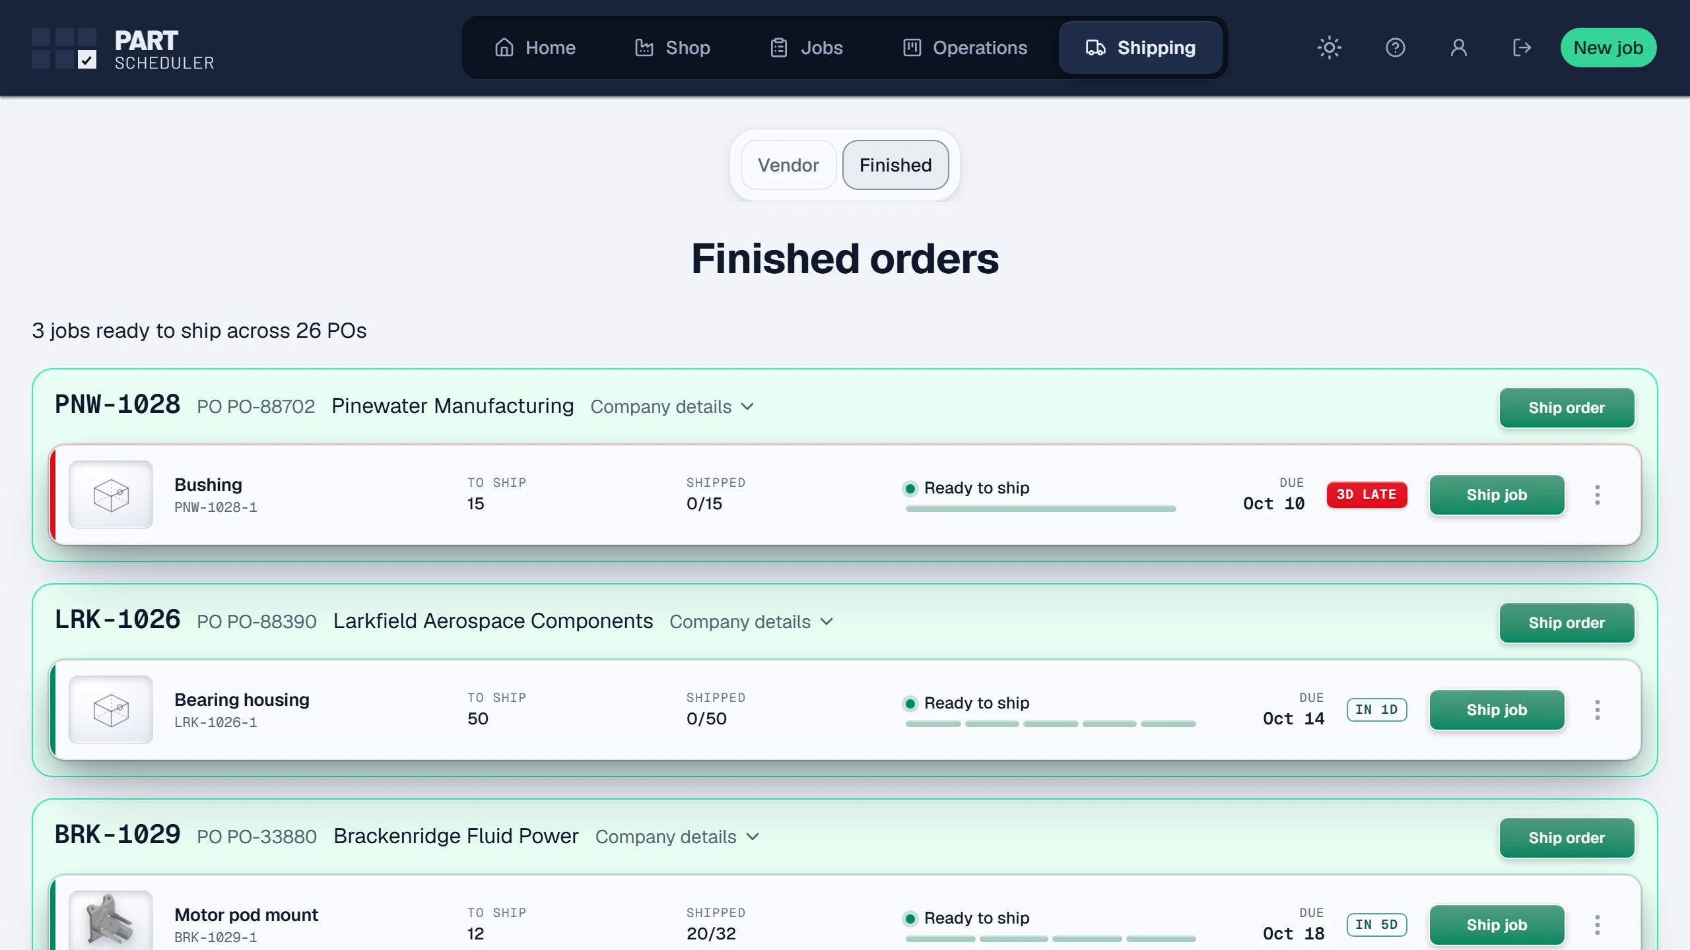The width and height of the screenshot is (1690, 950).
Task: Click the 3D LATE badge
Action: pos(1367,495)
